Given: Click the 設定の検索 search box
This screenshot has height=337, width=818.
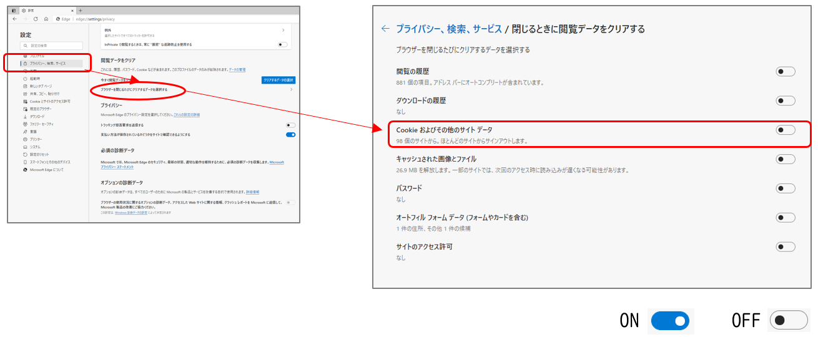Looking at the screenshot, I should (x=51, y=46).
